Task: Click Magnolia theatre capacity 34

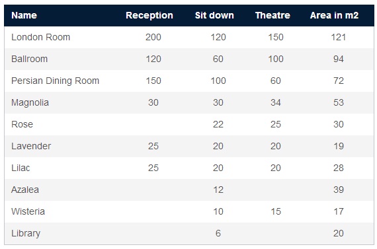Action: (x=276, y=103)
